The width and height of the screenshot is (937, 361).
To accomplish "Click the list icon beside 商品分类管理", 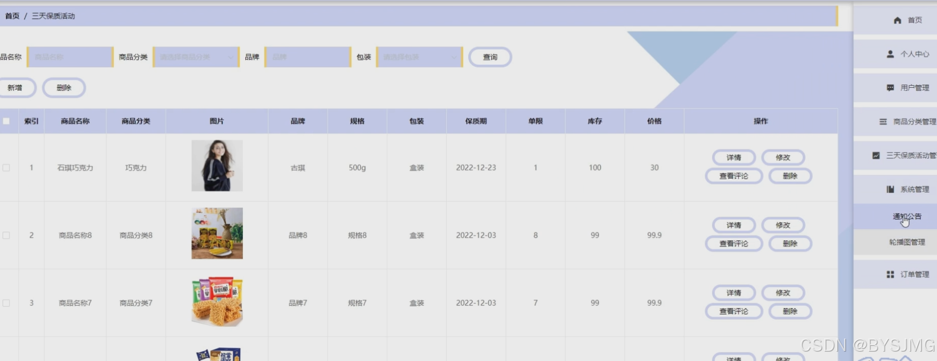I will (883, 122).
